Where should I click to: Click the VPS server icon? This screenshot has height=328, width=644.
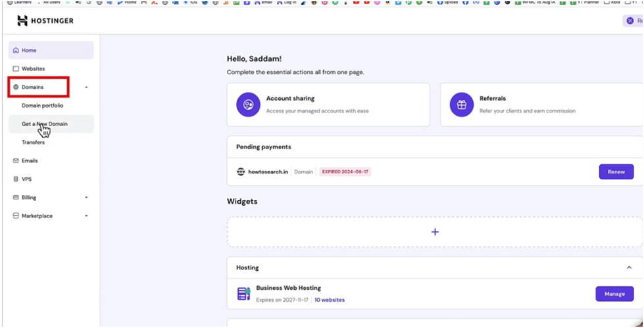pos(16,179)
